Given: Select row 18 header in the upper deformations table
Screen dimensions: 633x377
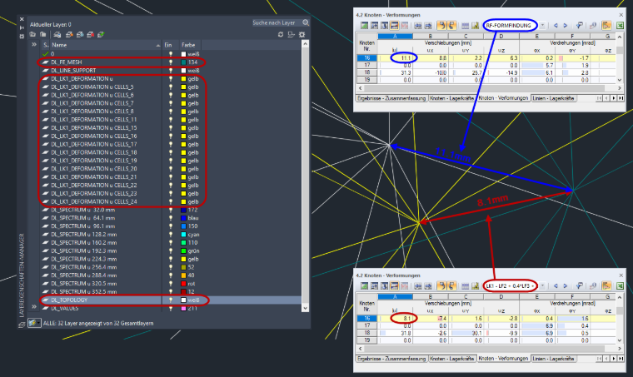Looking at the screenshot, I should (367, 72).
